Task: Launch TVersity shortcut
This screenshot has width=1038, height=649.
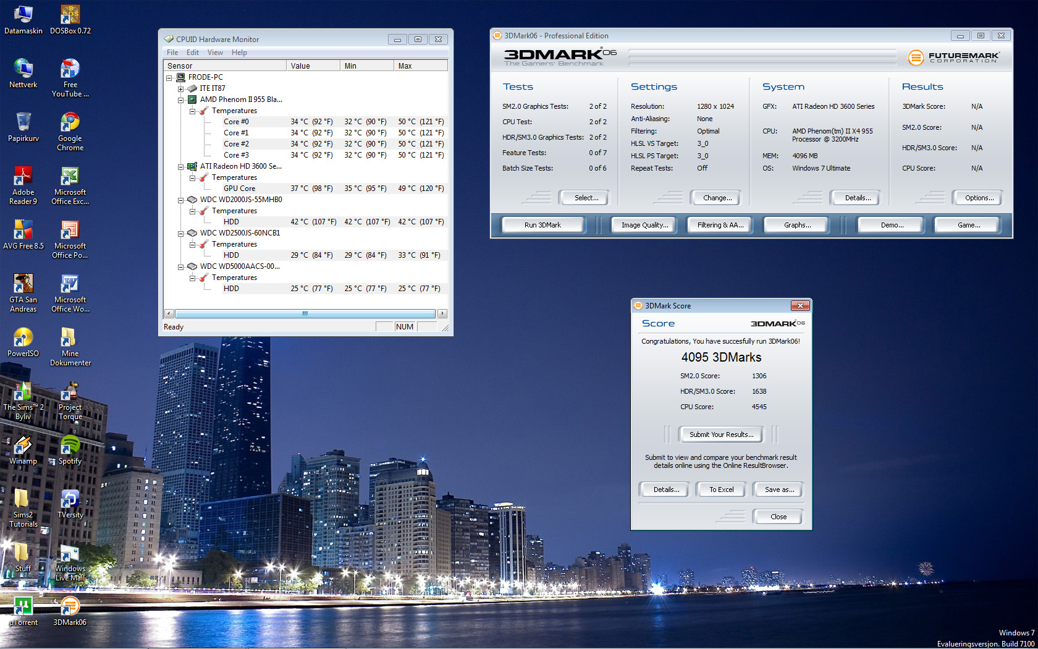Action: tap(70, 503)
